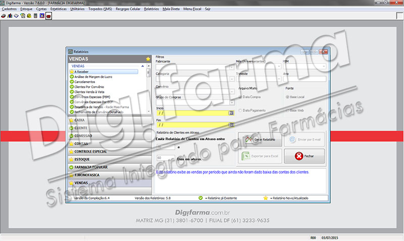Open the Convênio dropdown
404x241 pixels.
pos(232,92)
